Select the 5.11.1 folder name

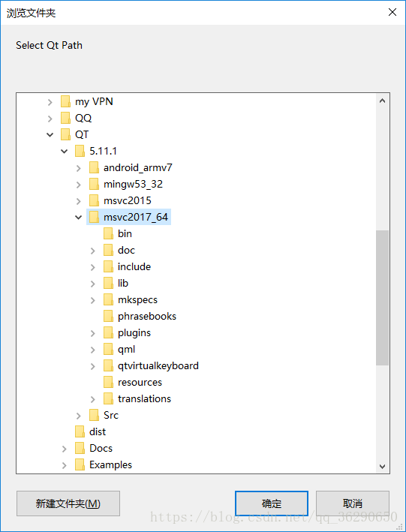click(104, 151)
